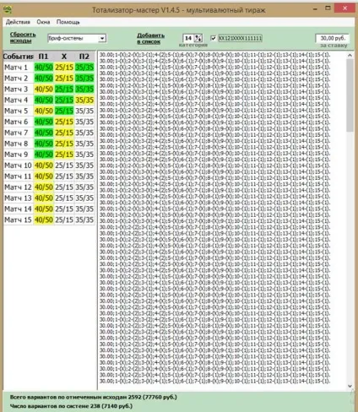Click the scroll-down arrow of the results list
The width and height of the screenshot is (358, 412).
pyautogui.click(x=350, y=386)
